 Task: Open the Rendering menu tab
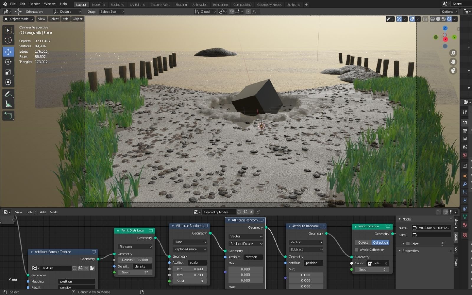pyautogui.click(x=220, y=4)
